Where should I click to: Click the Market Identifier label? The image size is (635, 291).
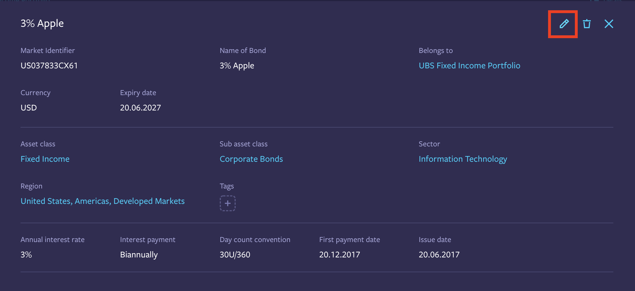(48, 50)
